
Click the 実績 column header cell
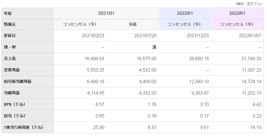tap(132, 24)
